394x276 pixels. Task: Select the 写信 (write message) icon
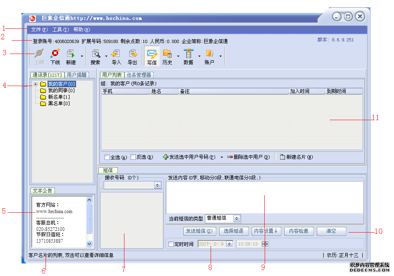click(152, 56)
